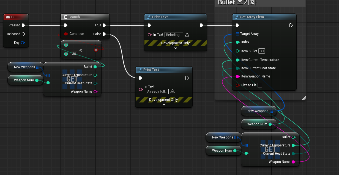Click the Branch True output pin
The image size is (339, 175).
click(104, 25)
